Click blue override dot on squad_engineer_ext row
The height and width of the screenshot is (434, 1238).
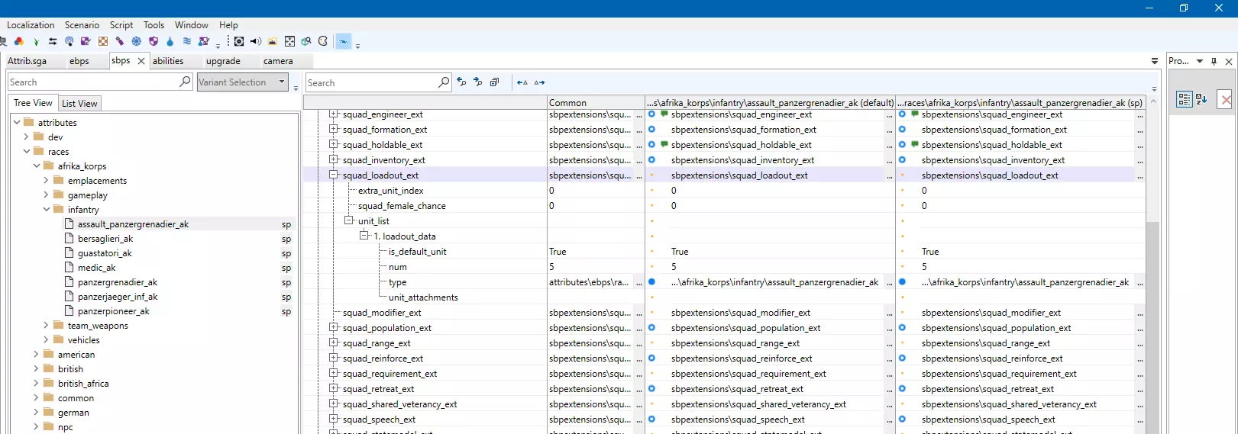click(x=651, y=114)
